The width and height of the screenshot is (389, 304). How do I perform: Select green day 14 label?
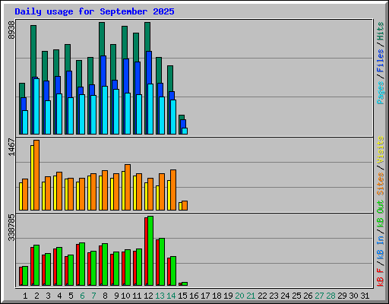[171, 296]
